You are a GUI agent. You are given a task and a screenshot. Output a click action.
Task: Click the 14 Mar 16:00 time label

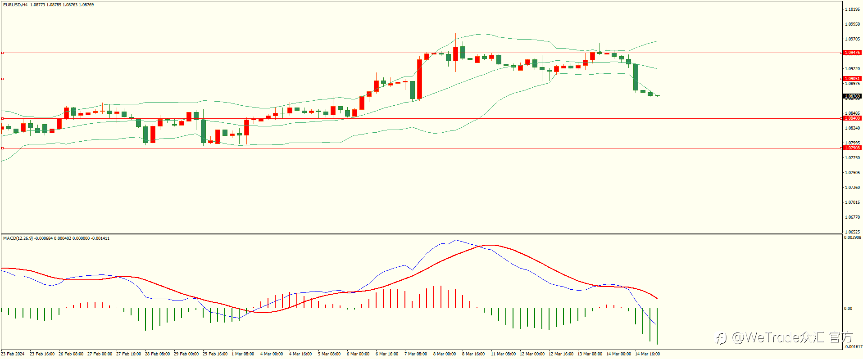coord(647,354)
